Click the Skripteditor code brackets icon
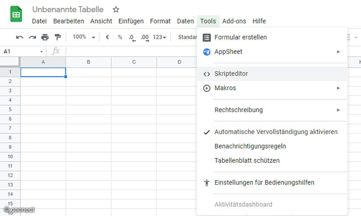361x216 pixels. pyautogui.click(x=207, y=74)
